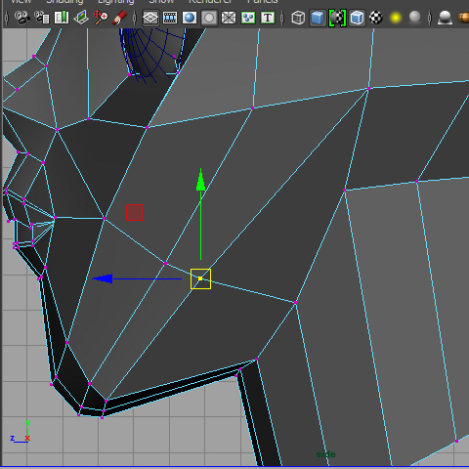Switch to Wireframe cube display
Viewport: 469px width, 469px height.
298,18
